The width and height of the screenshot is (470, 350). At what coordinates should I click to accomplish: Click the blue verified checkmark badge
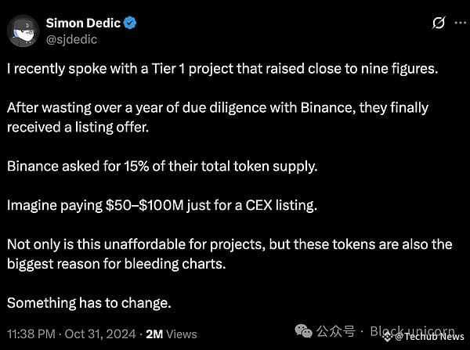(130, 23)
